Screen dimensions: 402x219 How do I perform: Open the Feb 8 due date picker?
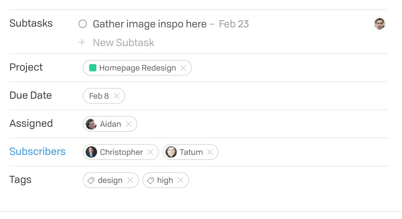[x=99, y=96]
